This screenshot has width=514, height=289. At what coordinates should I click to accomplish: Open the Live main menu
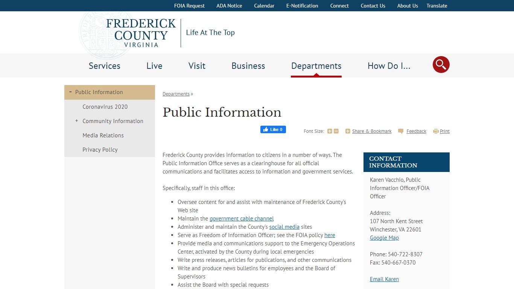[x=154, y=66]
